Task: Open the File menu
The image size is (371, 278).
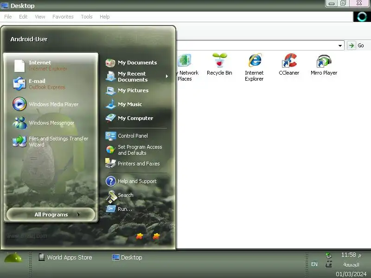Action: point(8,17)
